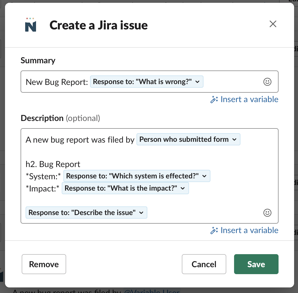Click 'Insert a variable' under Summary
298x293 pixels.
[249, 99]
